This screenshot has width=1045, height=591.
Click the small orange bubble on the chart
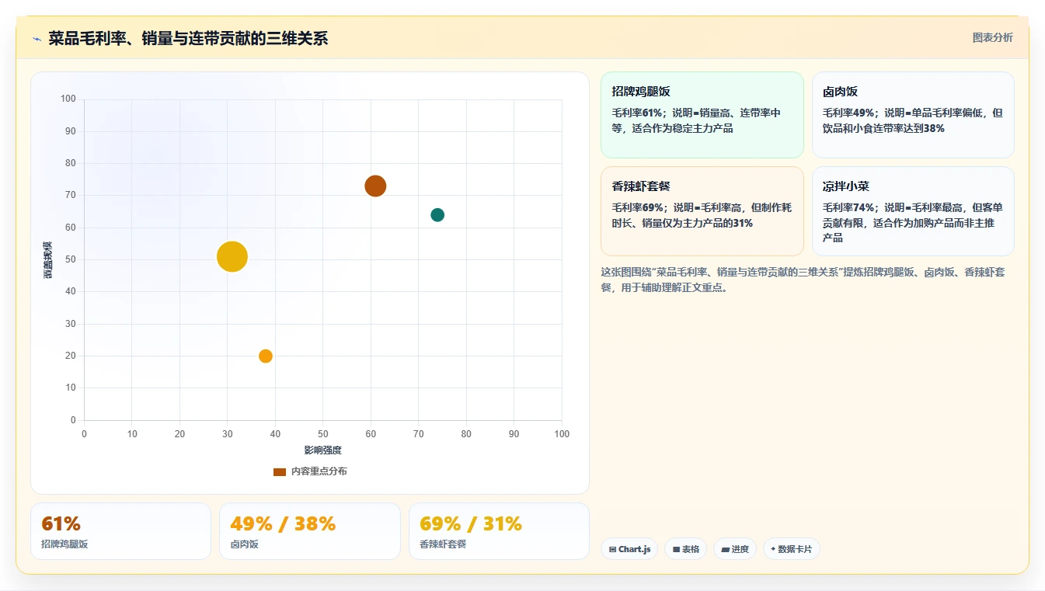tap(266, 356)
